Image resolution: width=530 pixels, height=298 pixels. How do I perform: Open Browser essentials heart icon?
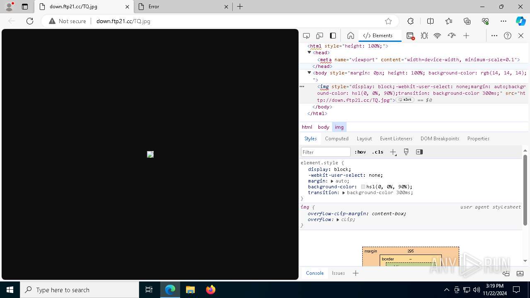click(x=485, y=21)
